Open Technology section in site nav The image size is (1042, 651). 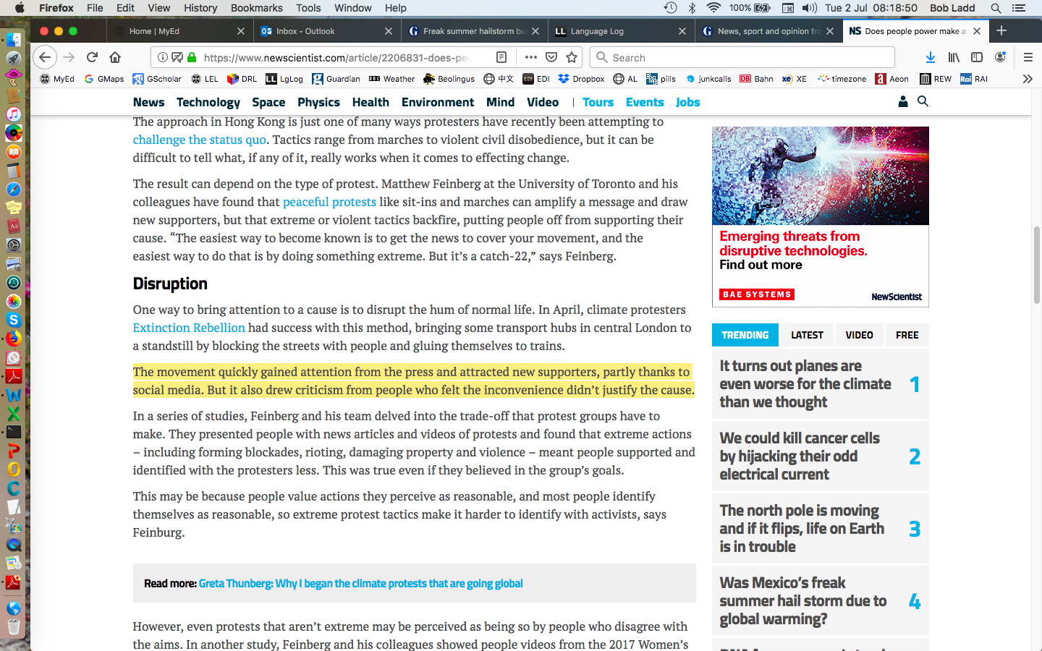pyautogui.click(x=208, y=102)
